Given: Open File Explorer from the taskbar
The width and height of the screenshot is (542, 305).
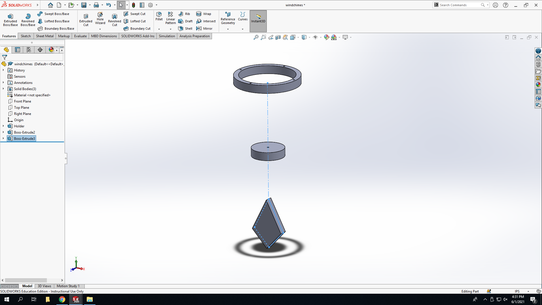Looking at the screenshot, I should 89,299.
